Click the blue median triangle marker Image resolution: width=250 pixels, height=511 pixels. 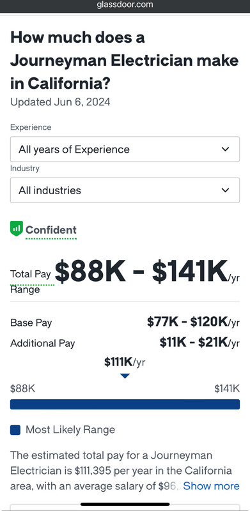click(x=125, y=376)
